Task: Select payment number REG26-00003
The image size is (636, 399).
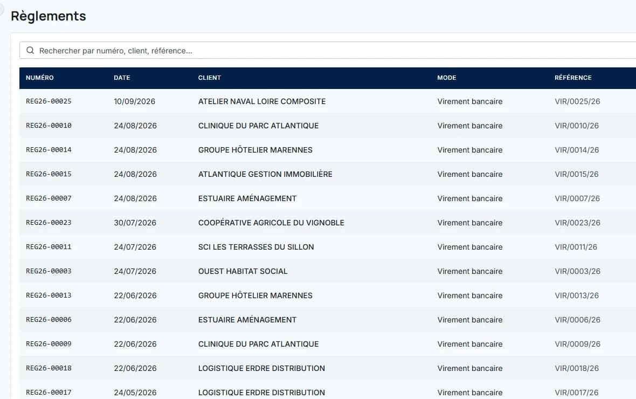Action: [49, 271]
